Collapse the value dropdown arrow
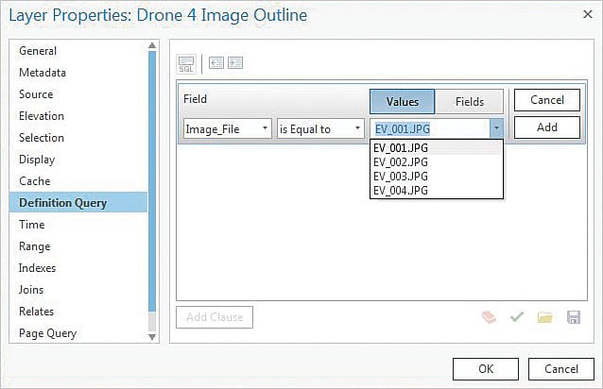603x389 pixels. click(x=495, y=128)
